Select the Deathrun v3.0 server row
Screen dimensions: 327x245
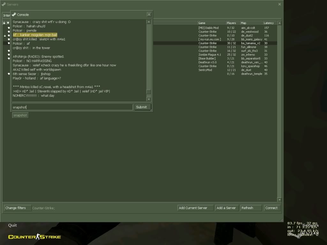(x=215, y=62)
